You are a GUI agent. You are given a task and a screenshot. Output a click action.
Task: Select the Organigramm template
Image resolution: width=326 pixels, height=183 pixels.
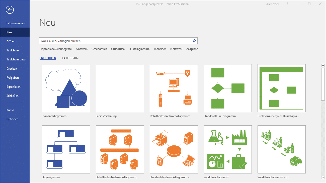(x=66, y=149)
